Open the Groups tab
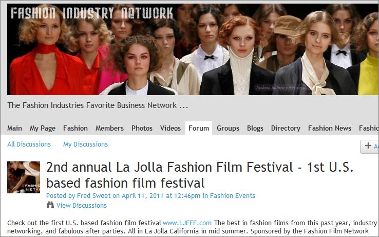Image resolution: width=379 pixels, height=237 pixels. tap(228, 128)
